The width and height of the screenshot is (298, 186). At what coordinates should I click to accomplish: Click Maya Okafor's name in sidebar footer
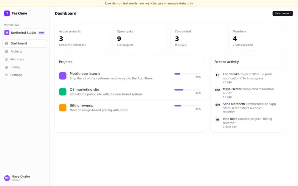(21, 176)
